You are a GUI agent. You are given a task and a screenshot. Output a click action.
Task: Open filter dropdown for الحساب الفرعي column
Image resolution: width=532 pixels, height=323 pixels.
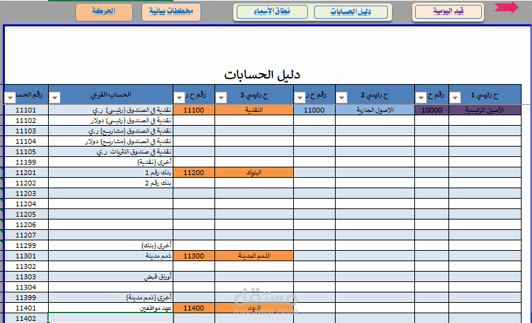54,98
